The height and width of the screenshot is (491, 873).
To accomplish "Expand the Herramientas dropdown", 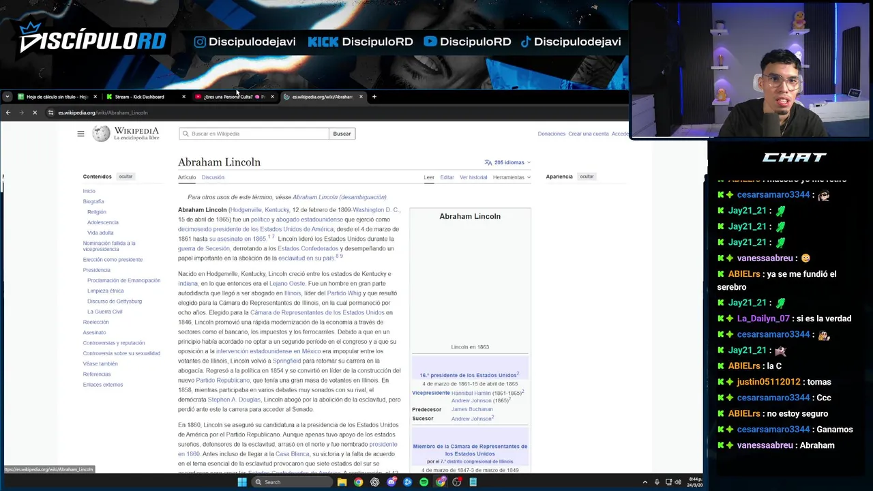I will 512,177.
